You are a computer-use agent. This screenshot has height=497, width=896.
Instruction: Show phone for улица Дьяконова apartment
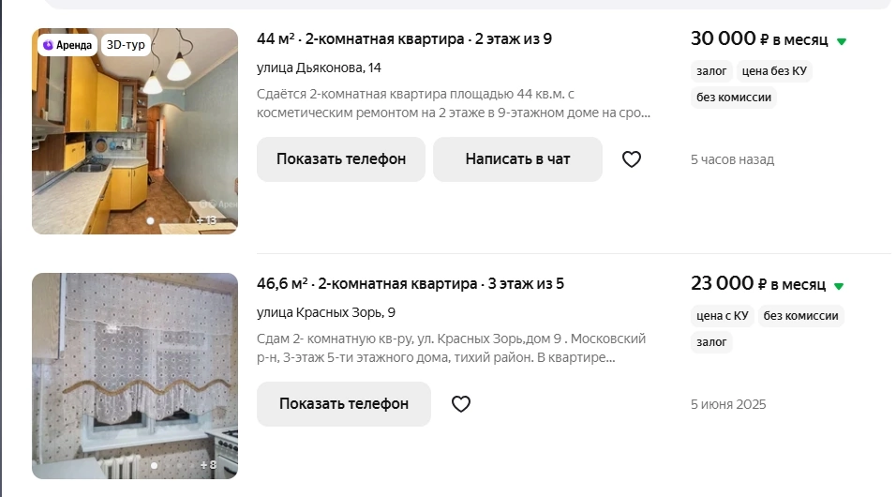point(341,159)
